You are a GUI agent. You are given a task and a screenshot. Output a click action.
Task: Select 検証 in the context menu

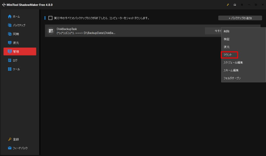(227, 39)
